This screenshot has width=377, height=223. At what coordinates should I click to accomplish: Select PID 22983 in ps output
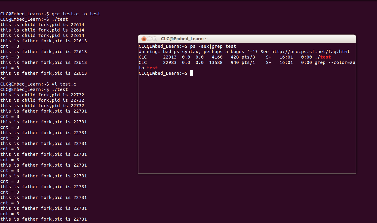click(170, 62)
